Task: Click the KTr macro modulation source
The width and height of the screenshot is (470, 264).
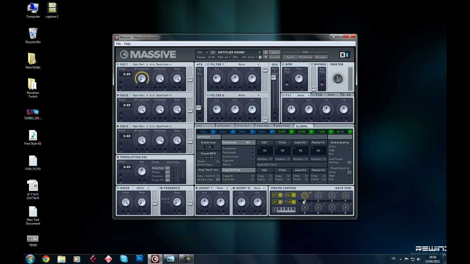Action: [x=277, y=195]
